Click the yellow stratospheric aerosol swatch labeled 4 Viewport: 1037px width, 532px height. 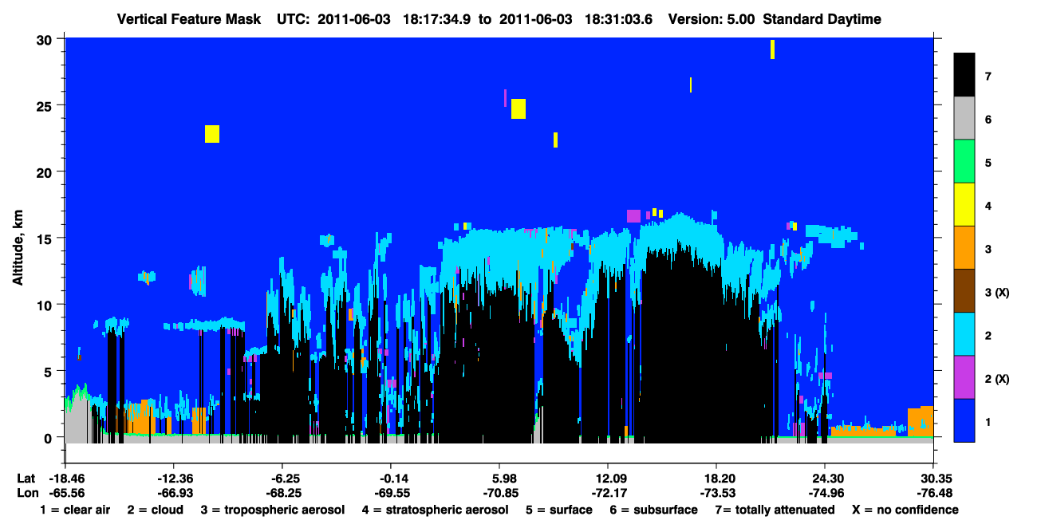tap(964, 205)
